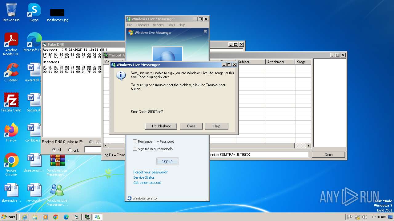This screenshot has height=221, width=394.
Task: Click the volume speaker tray icon
Action: pos(365,217)
